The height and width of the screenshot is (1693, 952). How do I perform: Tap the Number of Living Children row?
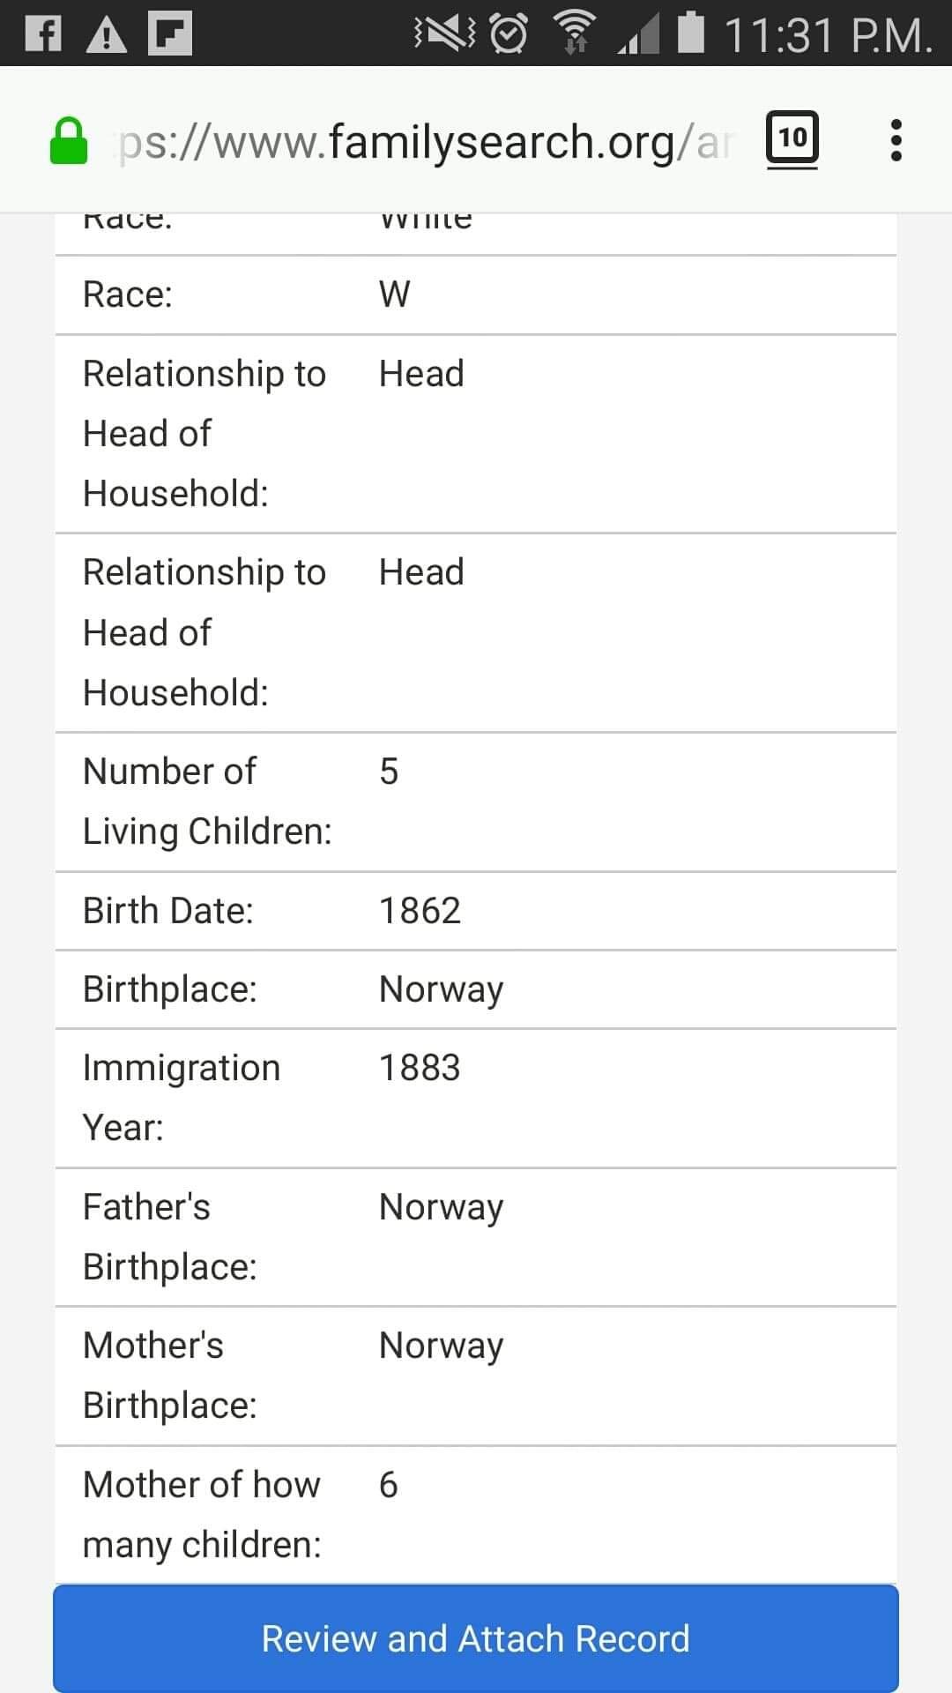click(476, 802)
